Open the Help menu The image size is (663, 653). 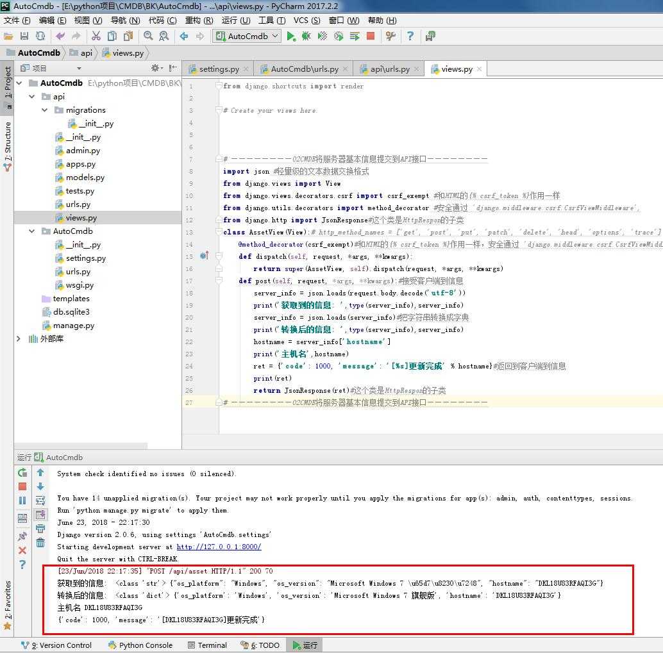pos(382,21)
